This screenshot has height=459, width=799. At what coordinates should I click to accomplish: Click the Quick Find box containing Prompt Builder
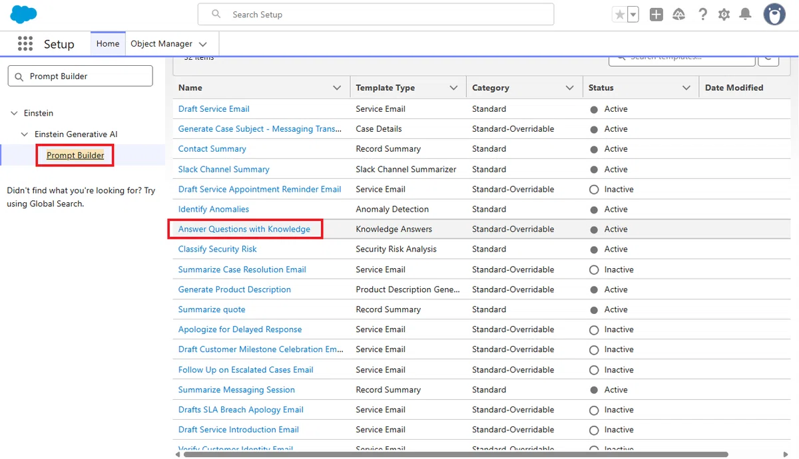click(x=81, y=76)
